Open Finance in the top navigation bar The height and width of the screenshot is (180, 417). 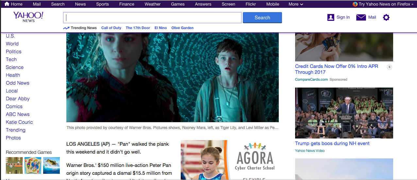click(x=127, y=4)
